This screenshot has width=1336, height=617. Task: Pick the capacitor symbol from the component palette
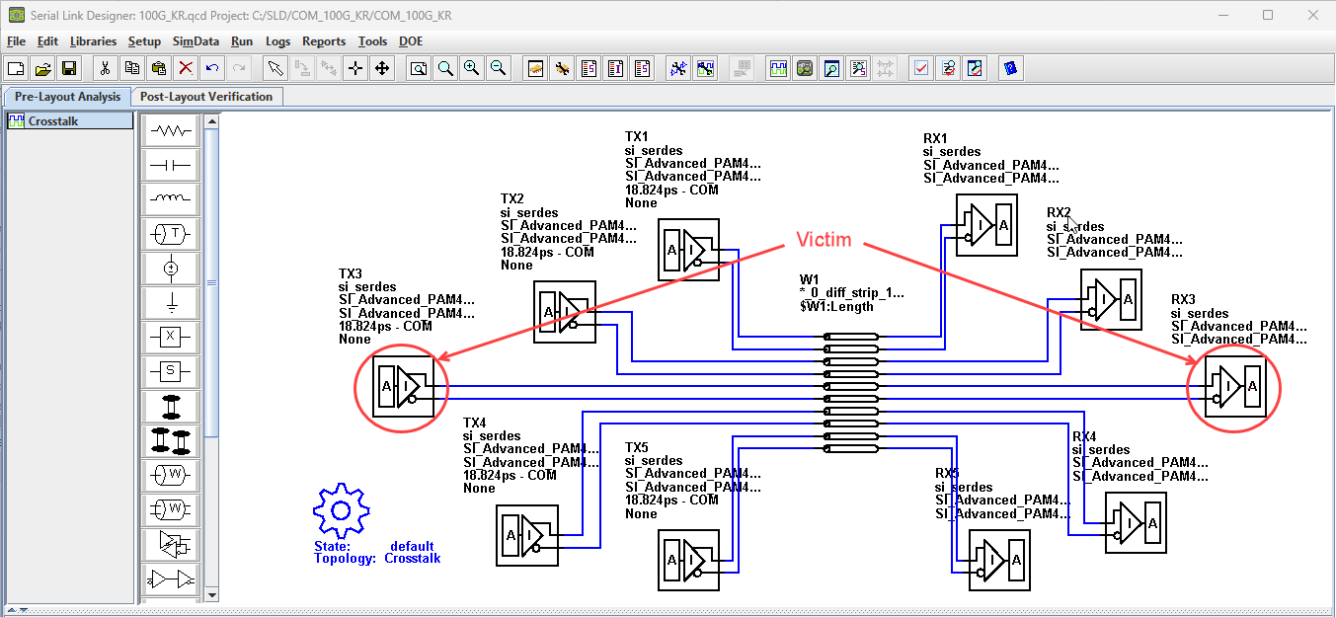click(x=171, y=164)
